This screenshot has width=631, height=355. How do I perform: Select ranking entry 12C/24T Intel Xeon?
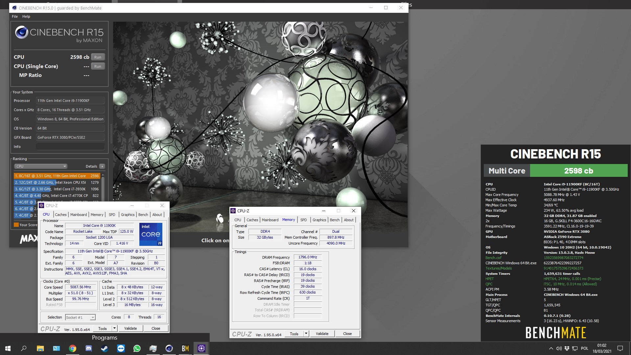[57, 182]
